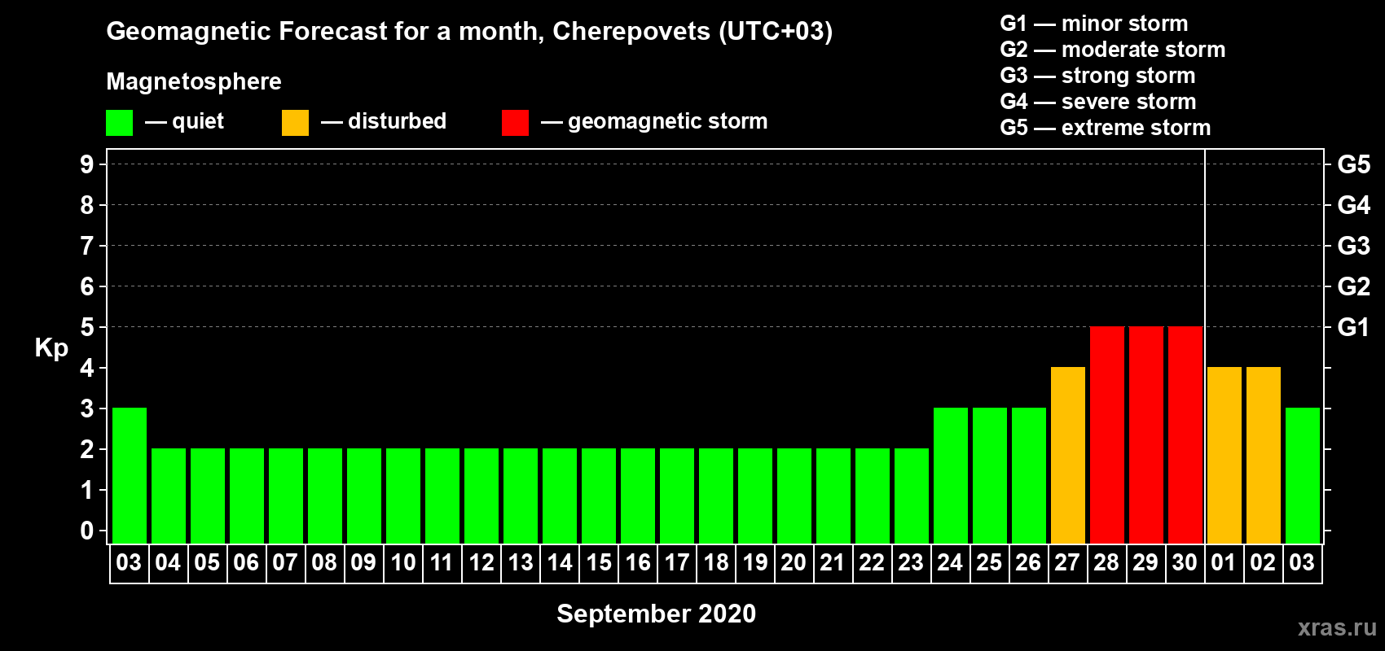The image size is (1385, 651).
Task: Select the orange bar above date 02
Action: point(1264,455)
